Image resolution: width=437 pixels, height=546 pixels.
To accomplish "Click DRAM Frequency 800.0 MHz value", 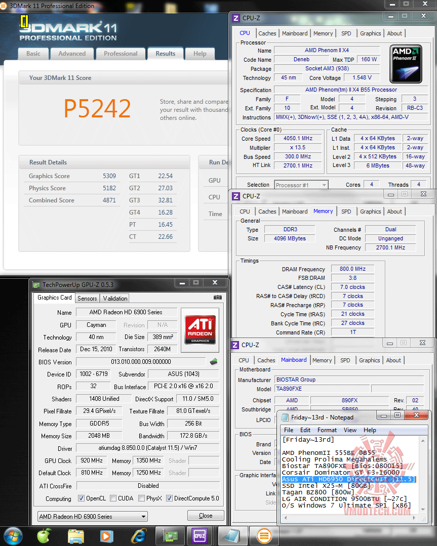I will pos(352,269).
